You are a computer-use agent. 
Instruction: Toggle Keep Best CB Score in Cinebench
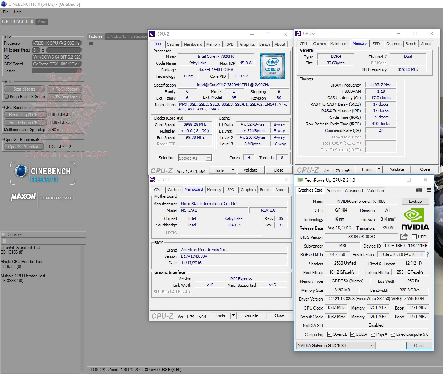6,97
